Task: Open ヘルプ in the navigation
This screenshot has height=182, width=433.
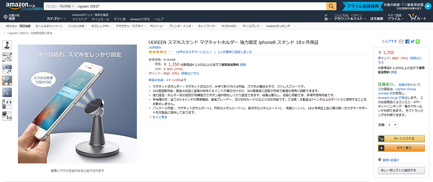Action: coord(159,19)
